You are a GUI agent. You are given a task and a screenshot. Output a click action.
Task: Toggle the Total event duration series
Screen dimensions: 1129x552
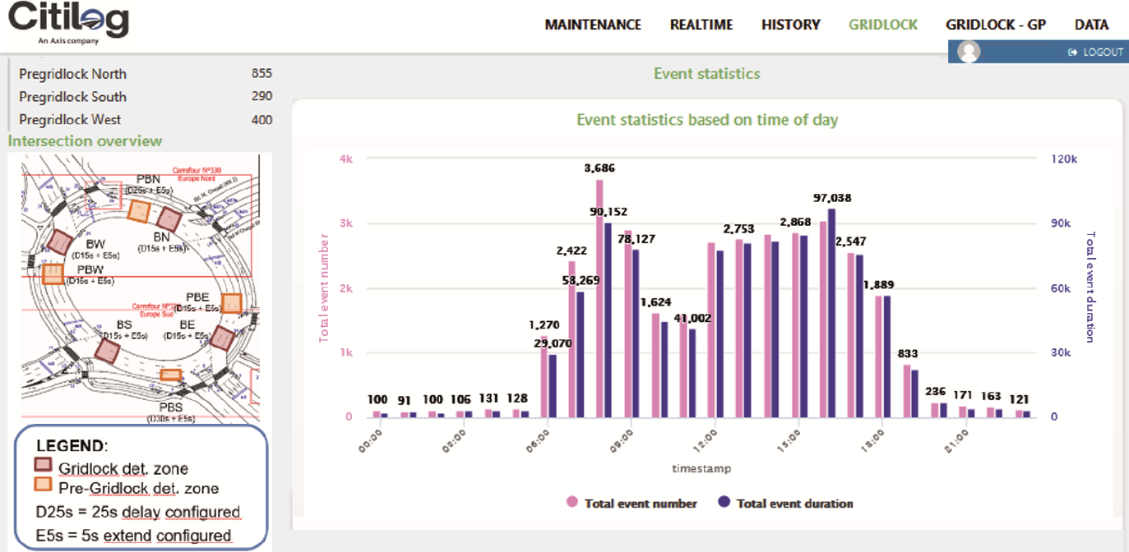tap(785, 504)
